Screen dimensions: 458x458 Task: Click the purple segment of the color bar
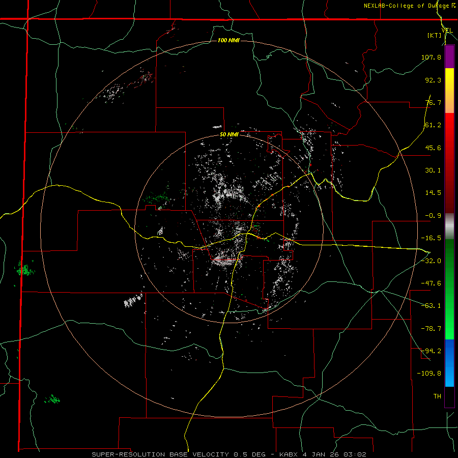(x=449, y=57)
